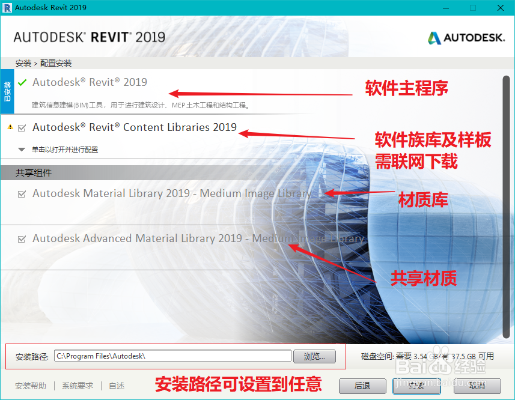Click the 安装 install button
515x400 pixels.
[x=416, y=386]
